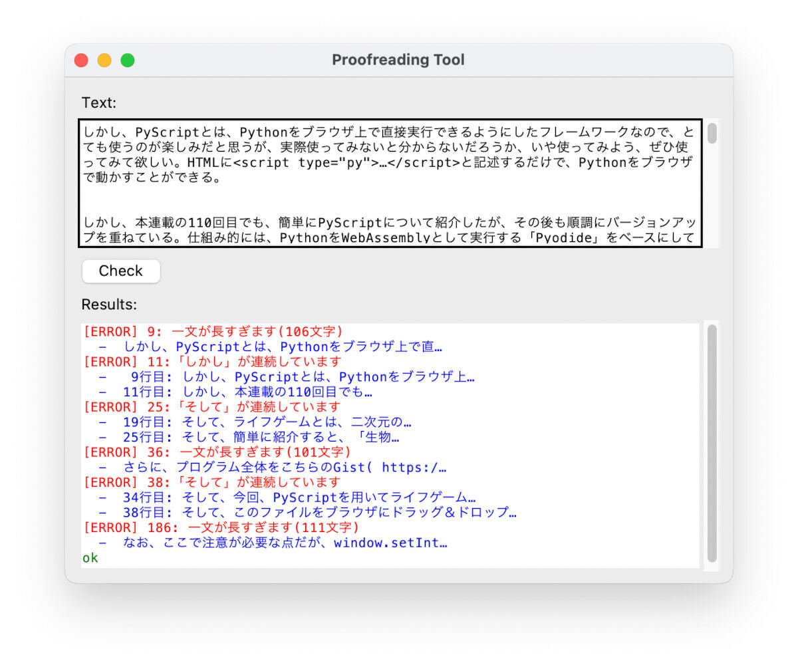The width and height of the screenshot is (798, 669).
Task: Click inside the Text input area
Action: pos(390,184)
